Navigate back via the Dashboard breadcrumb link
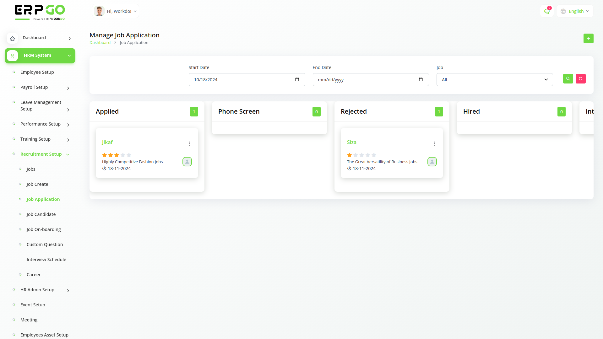Screen dimensions: 603x339 [x=100, y=42]
